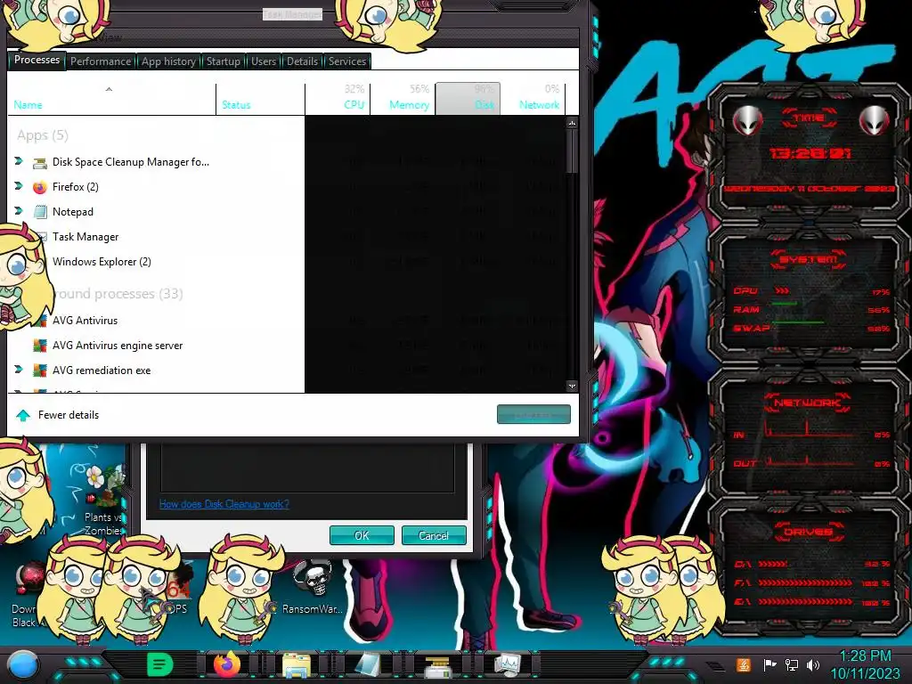Screen dimensions: 912x684
Task: Click the AVG remediation exe icon
Action: 39,370
